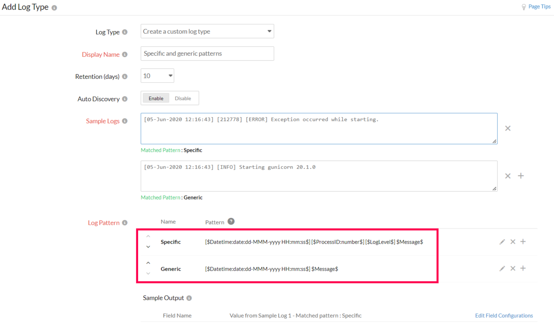Edit the Specific log pattern with pencil icon
Screen dimensions: 554x323
coord(502,242)
